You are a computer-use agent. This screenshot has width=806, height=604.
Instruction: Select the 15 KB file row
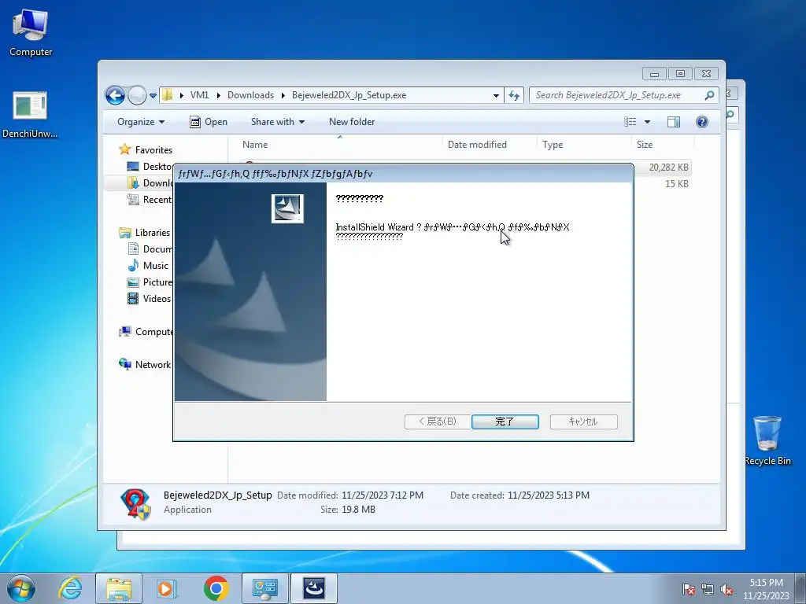[x=663, y=184]
